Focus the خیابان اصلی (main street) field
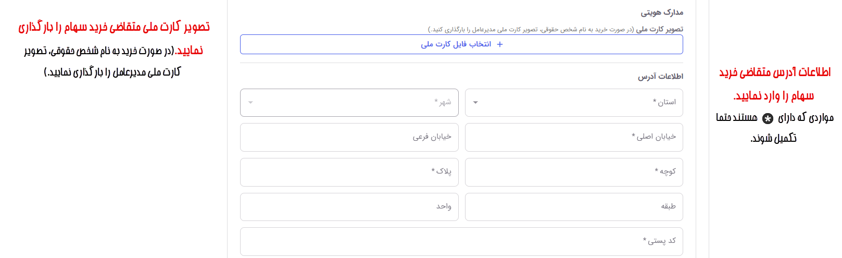 [574, 137]
